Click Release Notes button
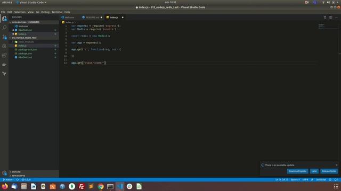Viewport: 341px width, 191px height. 329,171
